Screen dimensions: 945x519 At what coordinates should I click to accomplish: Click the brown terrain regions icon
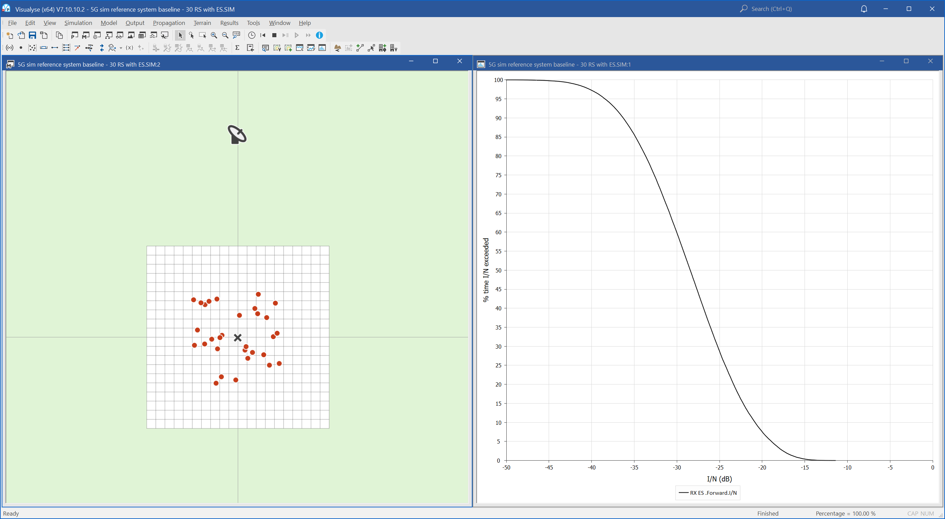[x=338, y=48]
